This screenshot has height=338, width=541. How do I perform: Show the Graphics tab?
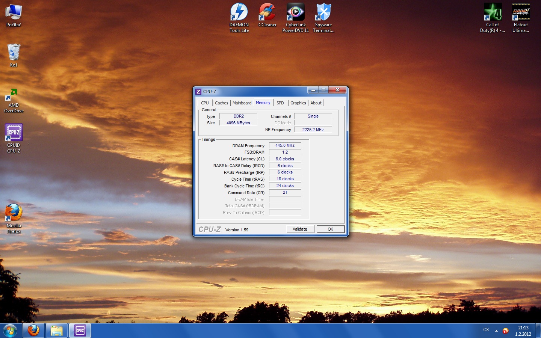click(x=298, y=103)
